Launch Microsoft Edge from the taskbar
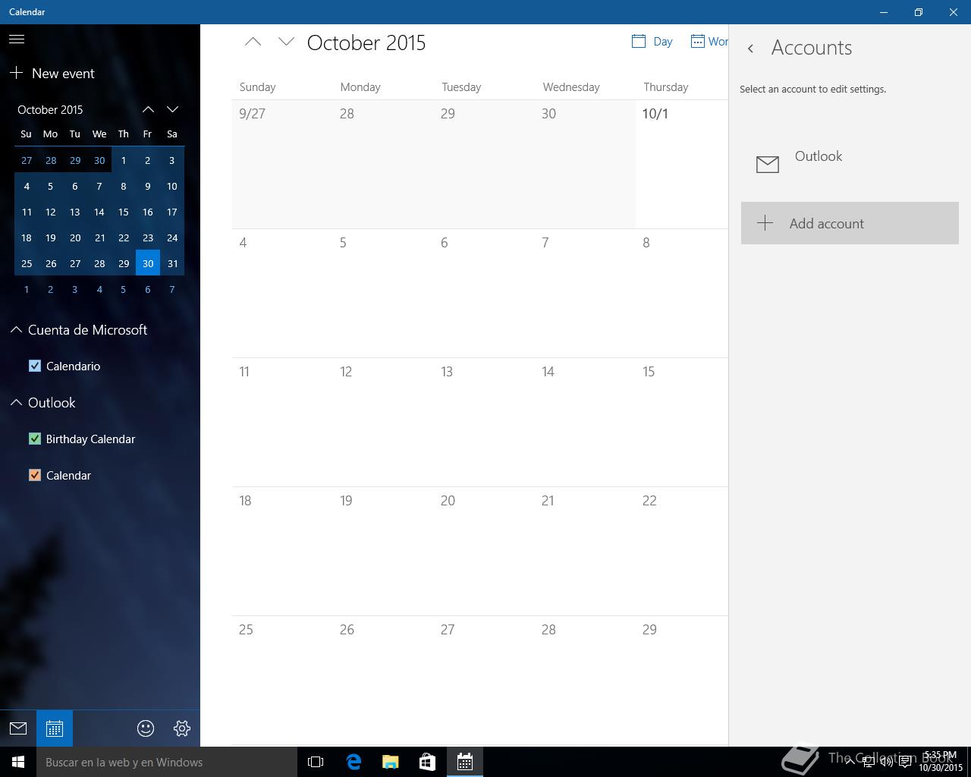 point(354,762)
